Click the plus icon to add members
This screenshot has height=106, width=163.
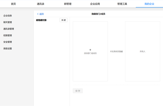90,50
